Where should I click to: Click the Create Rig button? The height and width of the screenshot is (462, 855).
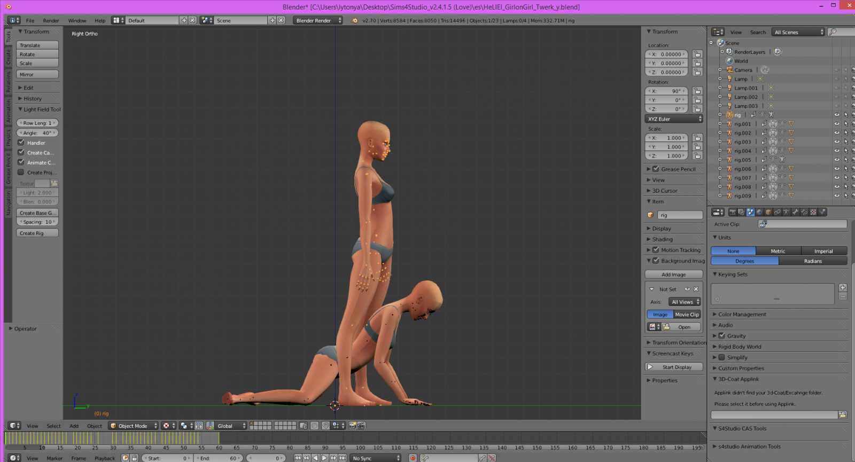click(x=37, y=233)
